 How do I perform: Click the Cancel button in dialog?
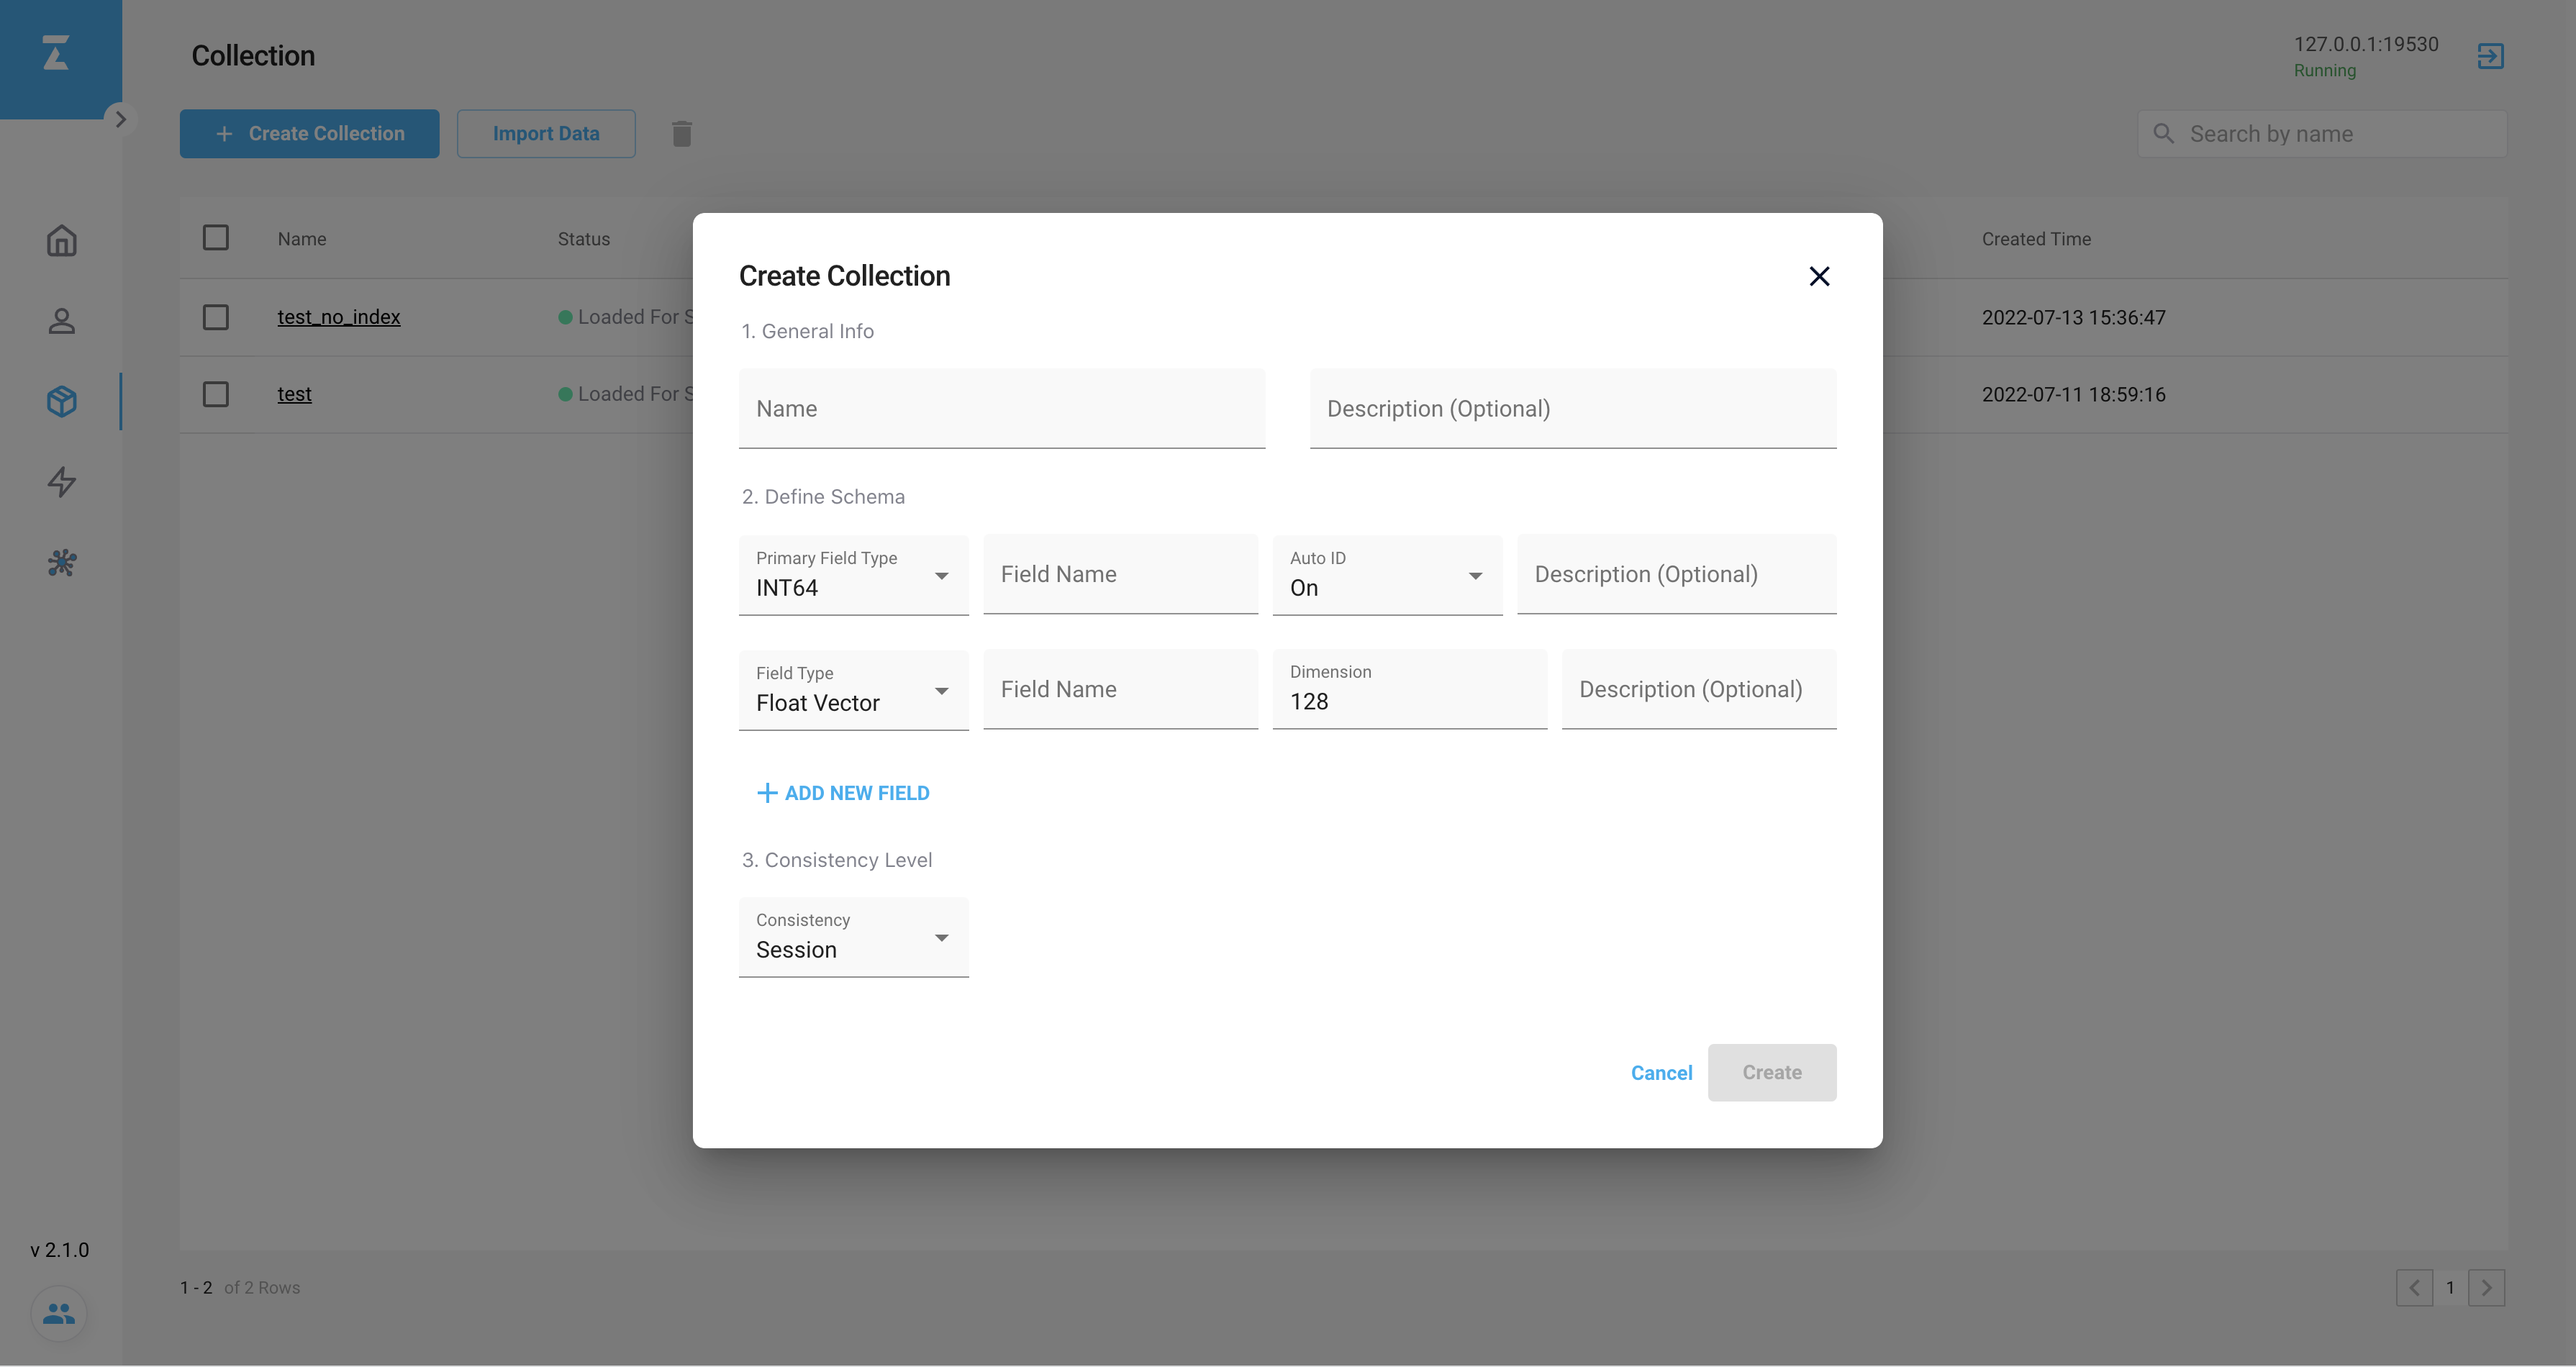(1661, 1073)
